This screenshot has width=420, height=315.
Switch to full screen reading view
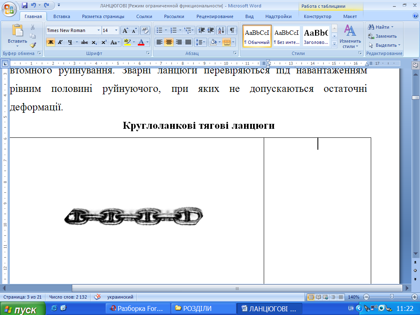coord(318,297)
